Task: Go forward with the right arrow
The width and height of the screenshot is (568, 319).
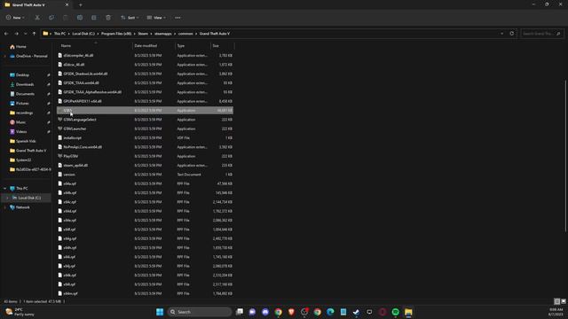Action: pos(16,34)
